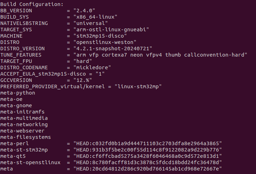The height and width of the screenshot is (174, 256).
Task: Click the meta-multimedia layer name
Action: [24, 118]
